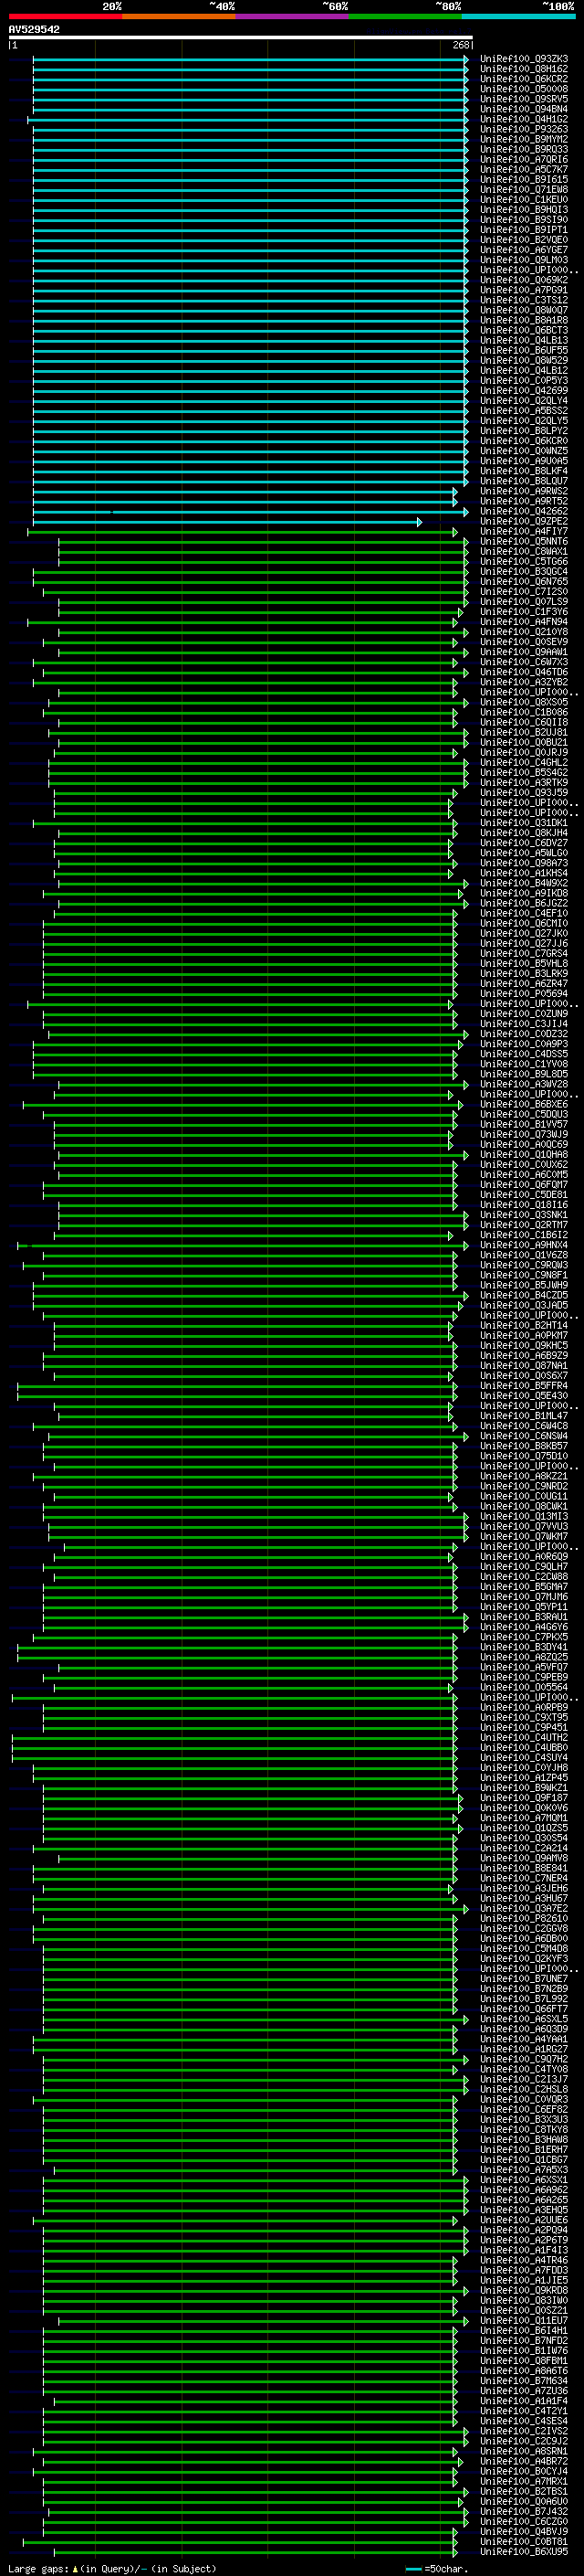Select hit label UniRef100_A3RTK9

click(x=524, y=783)
